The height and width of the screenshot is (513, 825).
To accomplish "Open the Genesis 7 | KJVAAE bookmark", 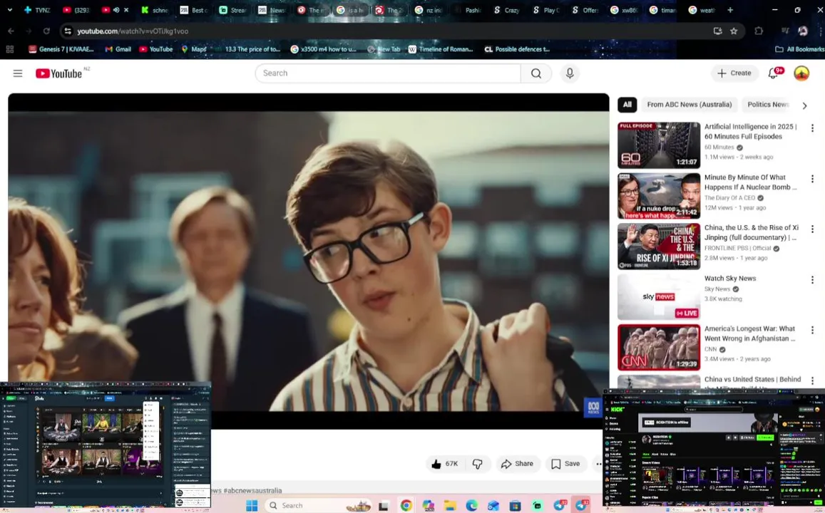I will point(61,49).
